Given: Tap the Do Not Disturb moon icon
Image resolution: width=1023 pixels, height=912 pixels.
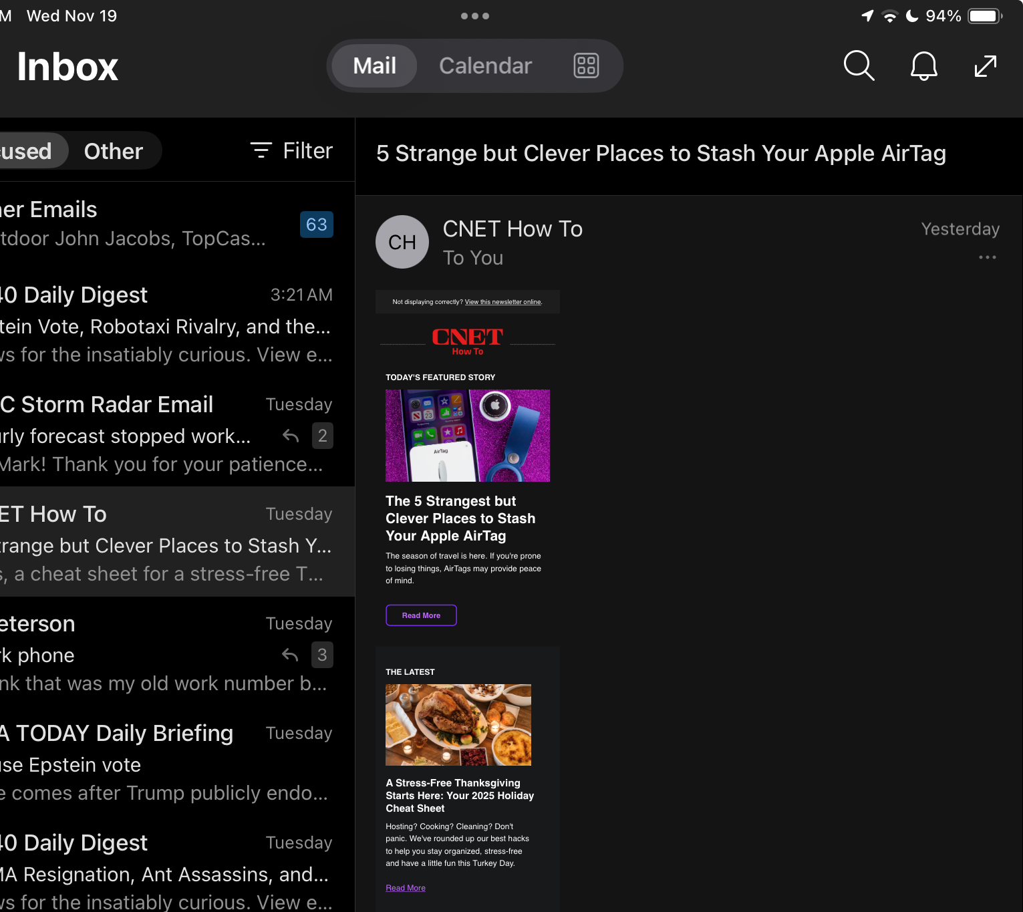Looking at the screenshot, I should point(912,16).
